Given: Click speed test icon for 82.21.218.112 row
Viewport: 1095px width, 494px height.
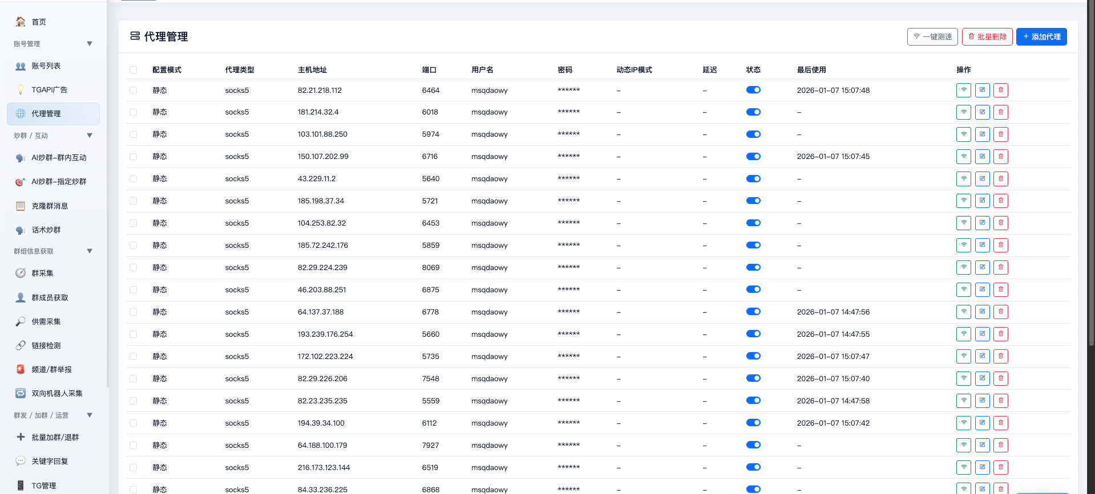Looking at the screenshot, I should [963, 90].
